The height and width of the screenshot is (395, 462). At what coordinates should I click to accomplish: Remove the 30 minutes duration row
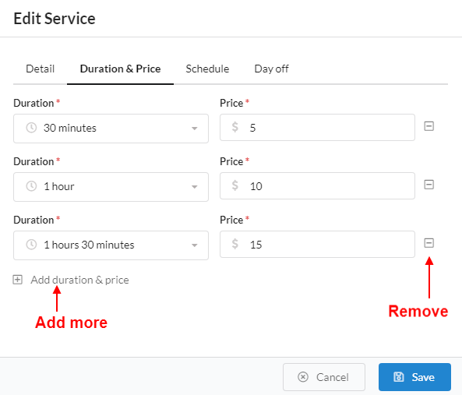[x=428, y=126]
